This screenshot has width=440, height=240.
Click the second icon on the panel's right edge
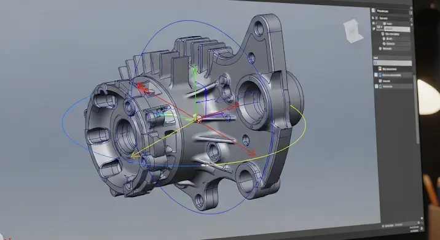pos(411,13)
